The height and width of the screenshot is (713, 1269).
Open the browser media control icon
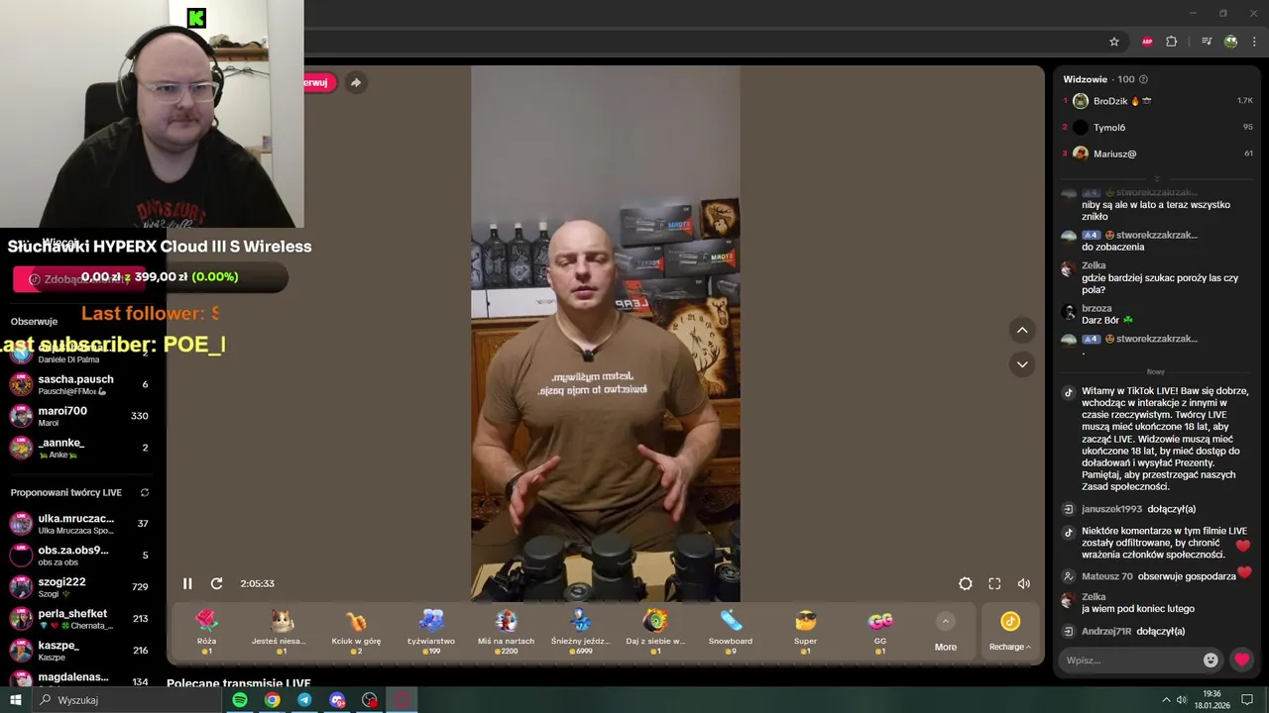tap(1207, 42)
